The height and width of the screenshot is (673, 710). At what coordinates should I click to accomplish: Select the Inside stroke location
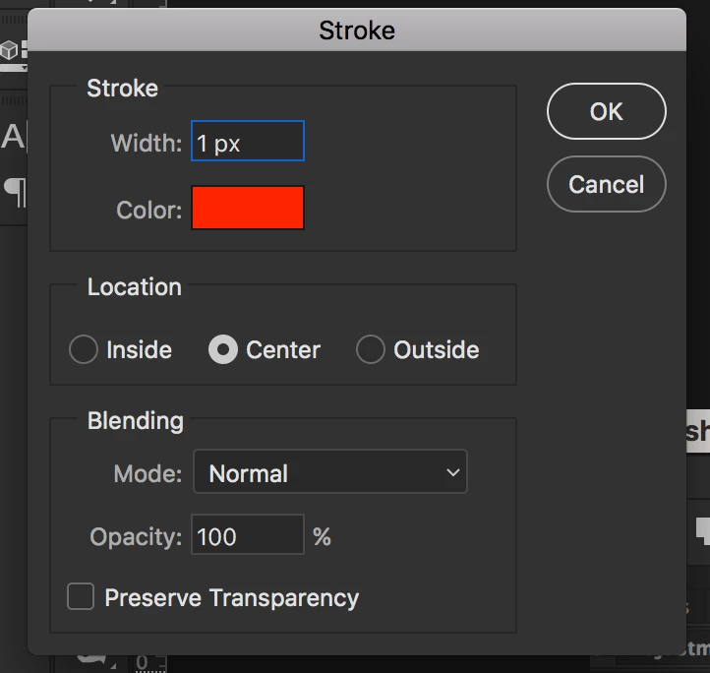click(84, 350)
